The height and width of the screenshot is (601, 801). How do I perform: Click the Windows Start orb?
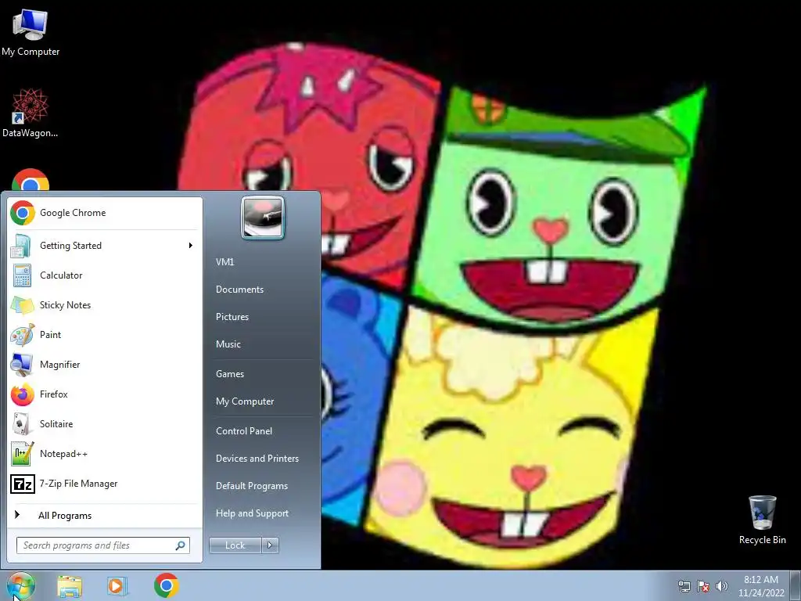[x=20, y=585]
